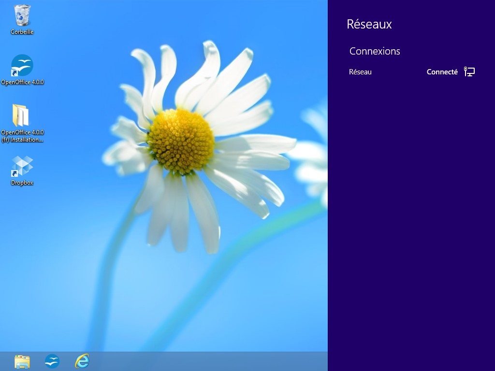Click the Connexions section heading
Image resolution: width=495 pixels, height=371 pixels.
[375, 51]
